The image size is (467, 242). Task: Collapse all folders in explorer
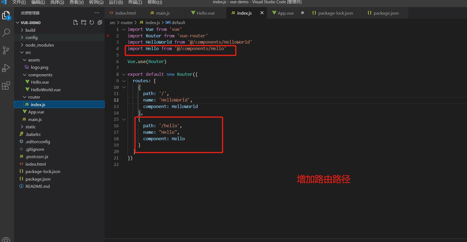point(100,22)
